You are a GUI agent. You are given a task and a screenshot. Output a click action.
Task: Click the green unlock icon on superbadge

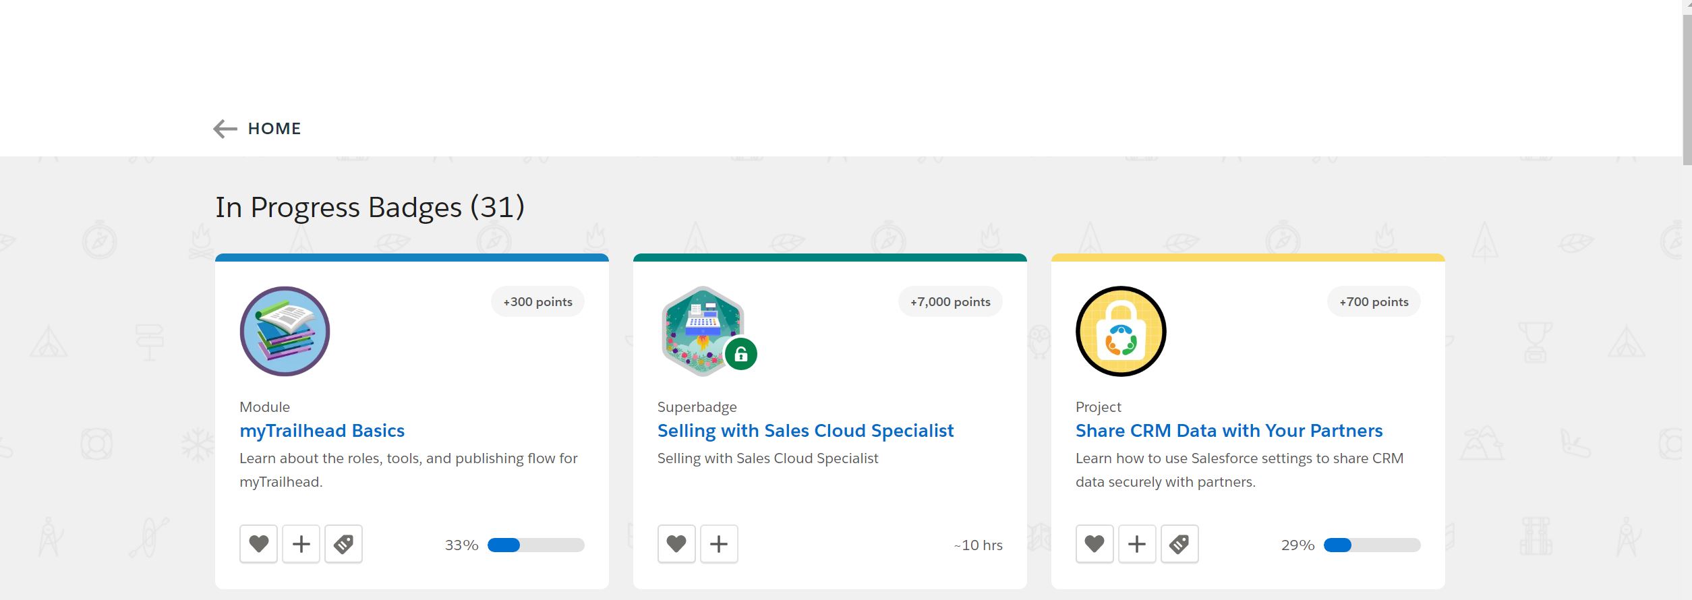click(741, 354)
